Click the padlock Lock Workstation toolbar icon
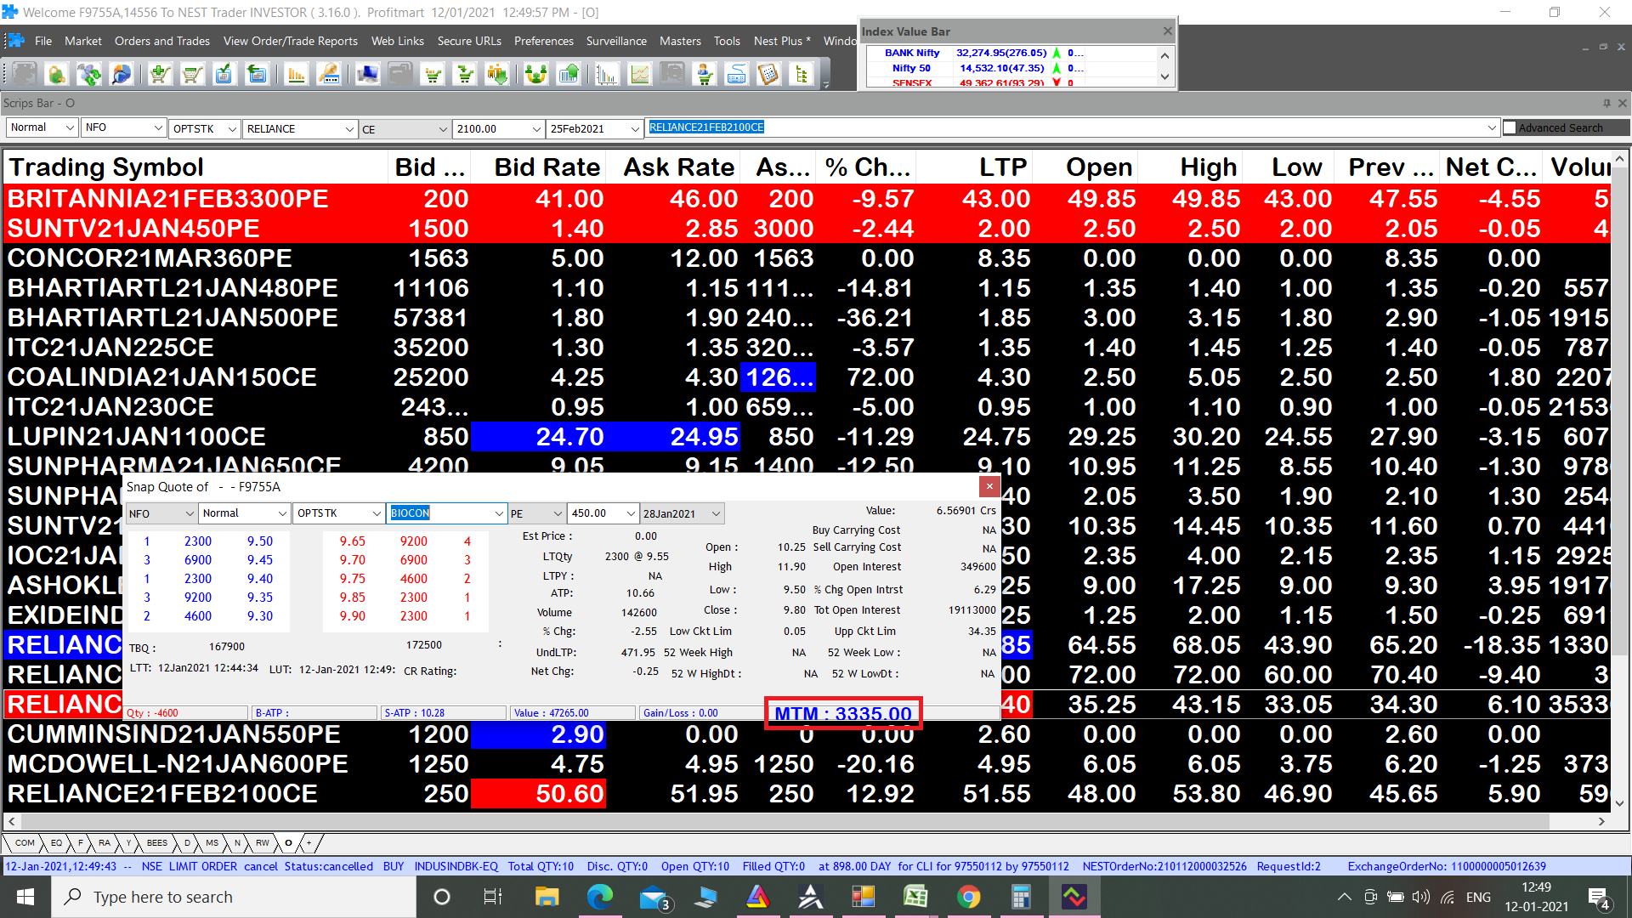The width and height of the screenshot is (1632, 918). [56, 75]
